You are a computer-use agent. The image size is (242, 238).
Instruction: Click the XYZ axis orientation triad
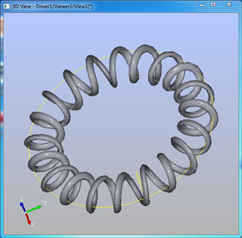(33, 211)
